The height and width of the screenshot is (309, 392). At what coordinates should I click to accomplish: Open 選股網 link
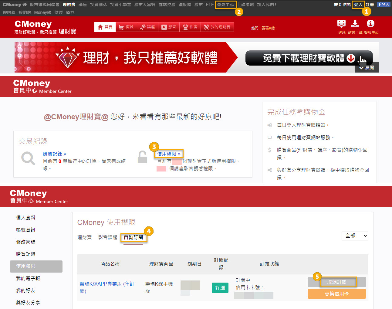point(185,5)
